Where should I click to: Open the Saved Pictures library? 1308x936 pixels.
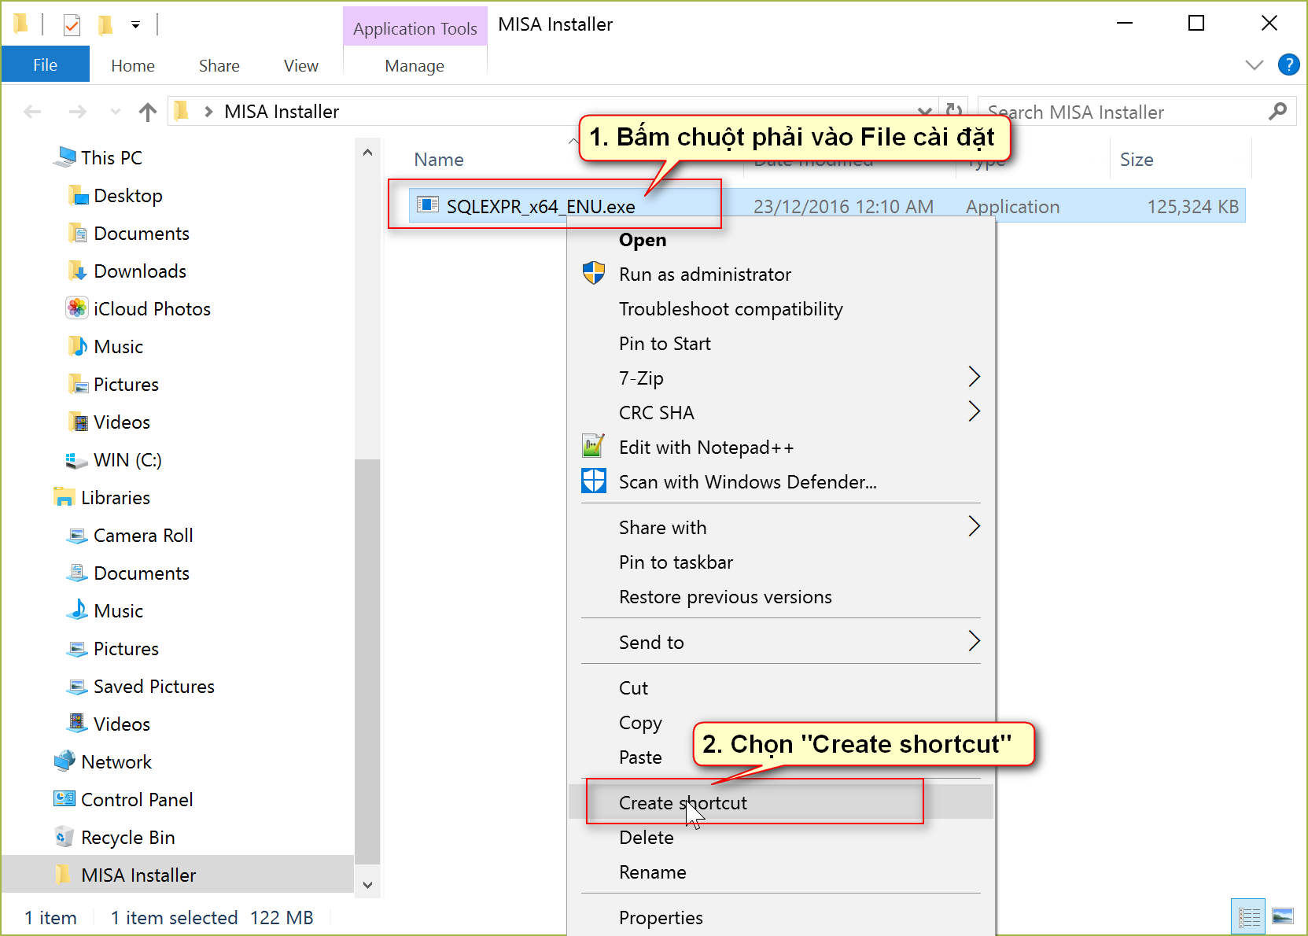point(153,686)
